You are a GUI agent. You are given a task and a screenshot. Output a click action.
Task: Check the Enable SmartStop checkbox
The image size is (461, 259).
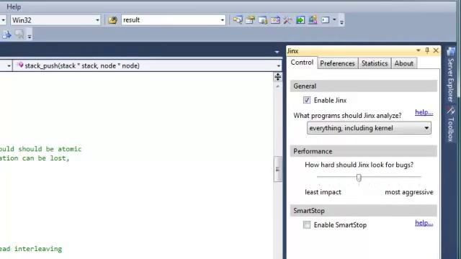pos(307,225)
